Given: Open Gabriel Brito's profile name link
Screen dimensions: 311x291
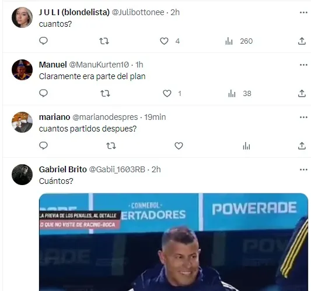Looking at the screenshot, I should pyautogui.click(x=63, y=169).
